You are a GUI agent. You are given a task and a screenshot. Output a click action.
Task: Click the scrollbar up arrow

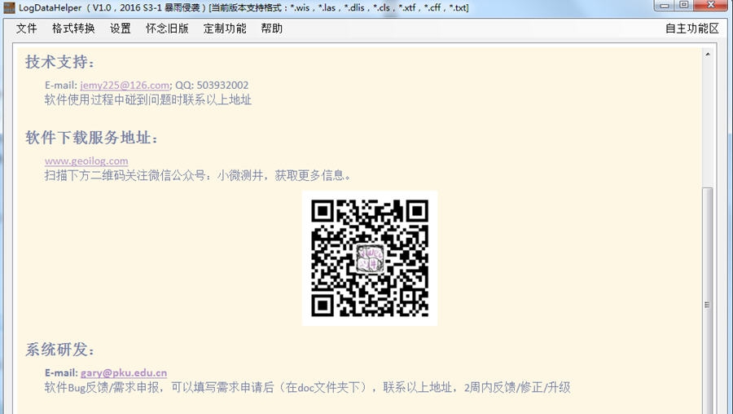pyautogui.click(x=708, y=55)
